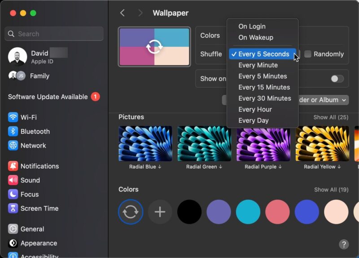Select the black color swatch
This screenshot has height=258, width=359.
pos(189,212)
